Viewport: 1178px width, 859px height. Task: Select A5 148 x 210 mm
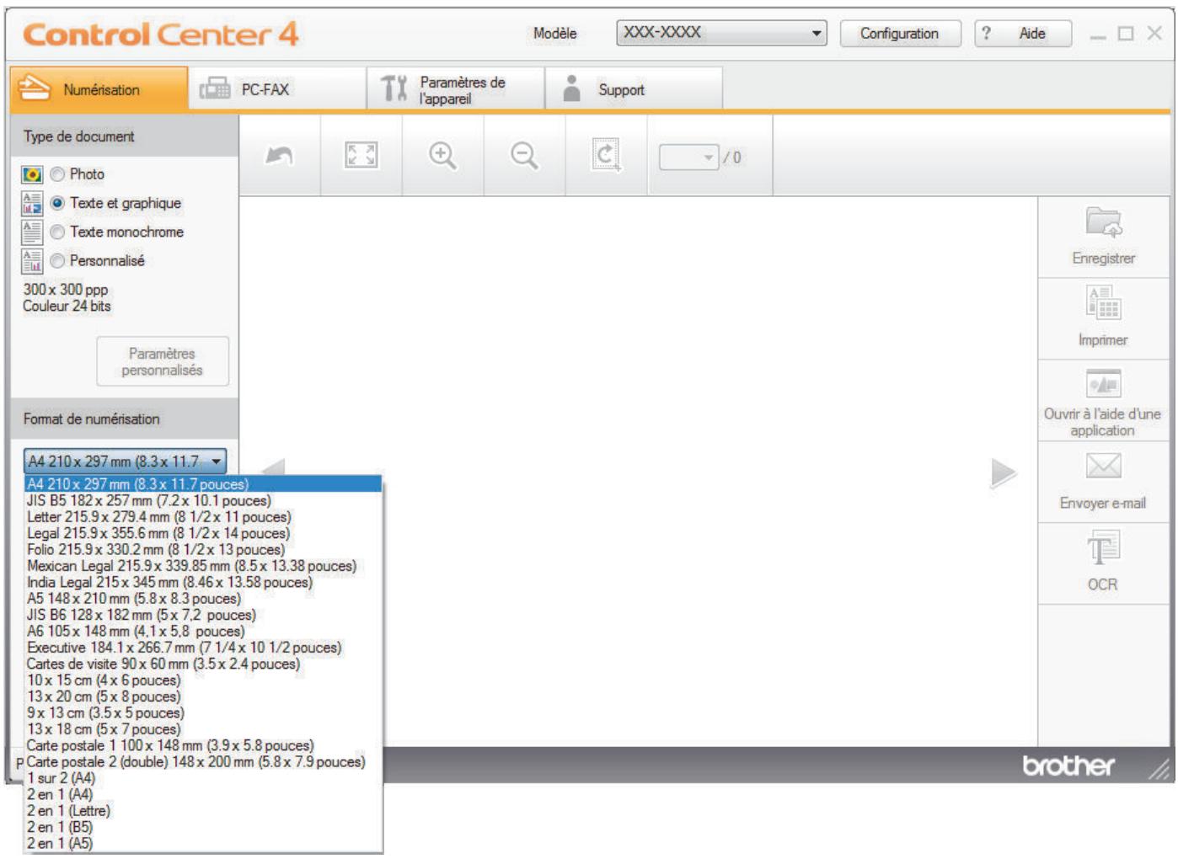pos(203,599)
